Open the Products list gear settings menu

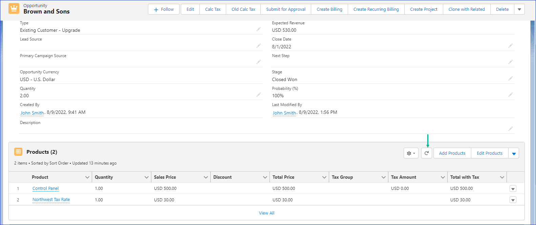411,153
